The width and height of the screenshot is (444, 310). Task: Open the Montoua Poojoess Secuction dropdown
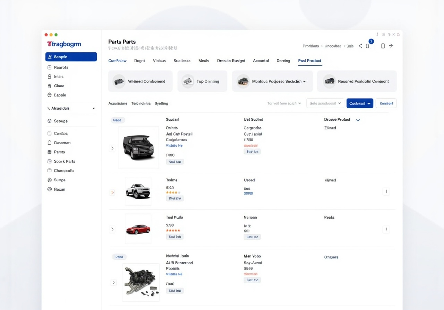(272, 81)
